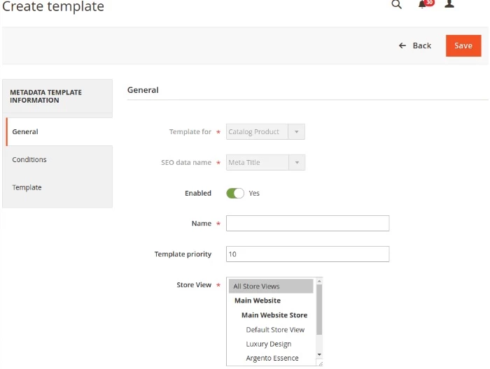
Task: Switch to the General tab
Action: click(59, 131)
